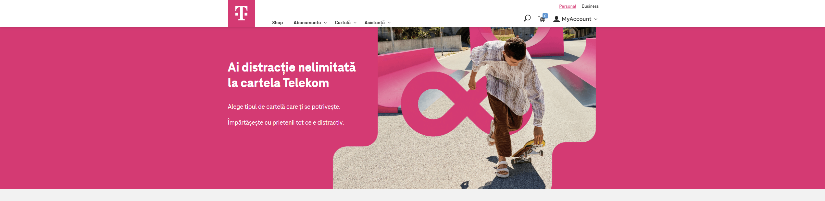Select the Asistență menu label
The image size is (825, 201).
tap(375, 23)
